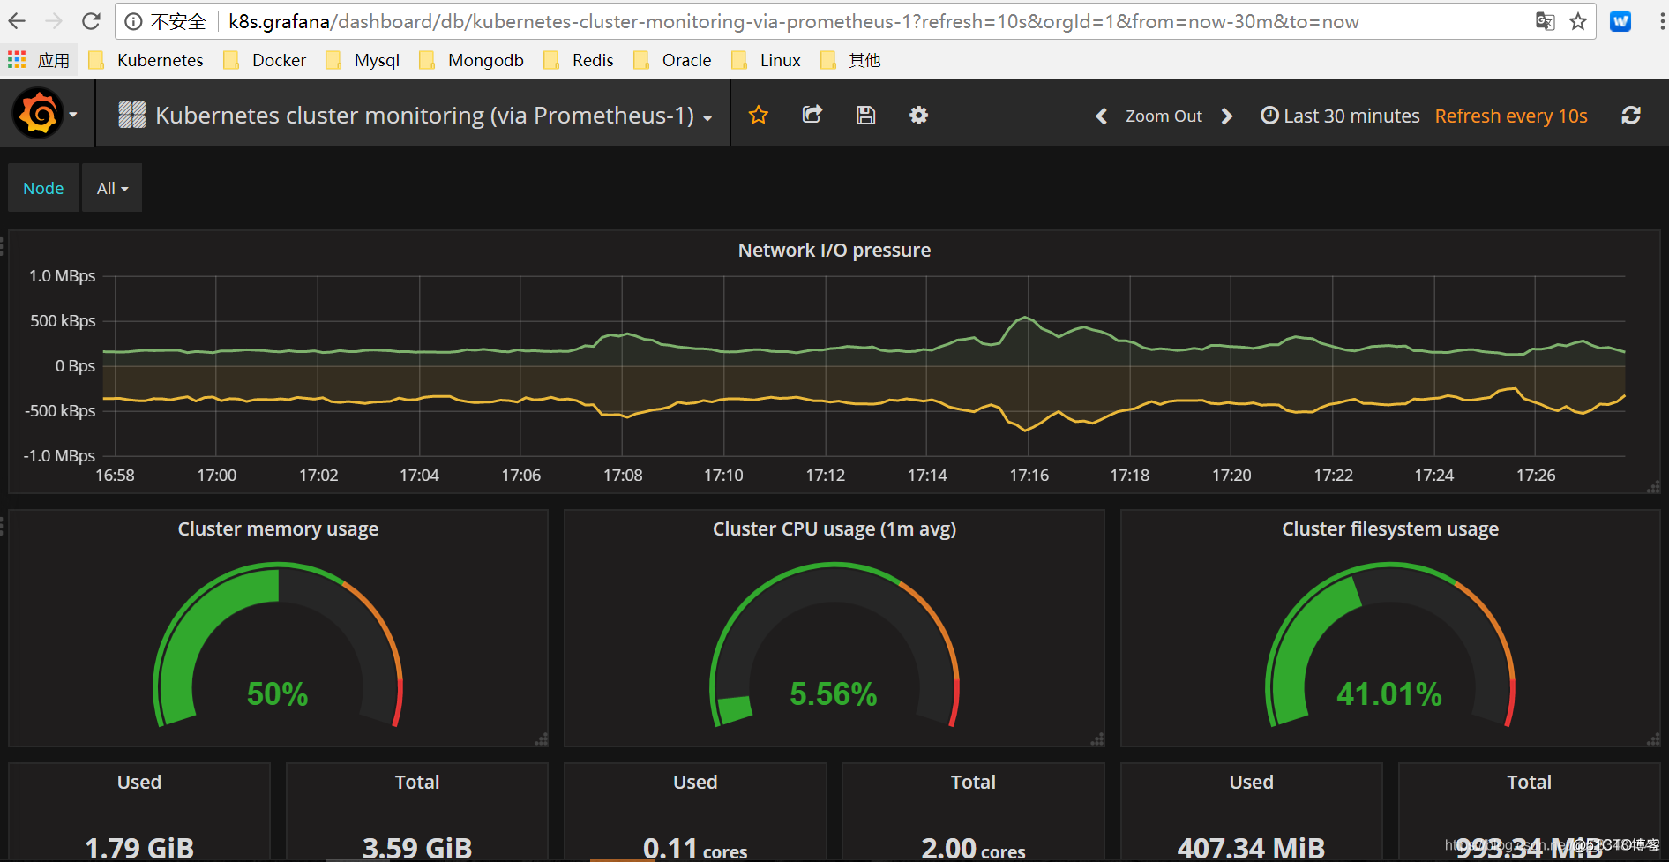Screen dimensions: 1669x862
Task: Open the Redis bookmark folder
Action: pos(579,60)
